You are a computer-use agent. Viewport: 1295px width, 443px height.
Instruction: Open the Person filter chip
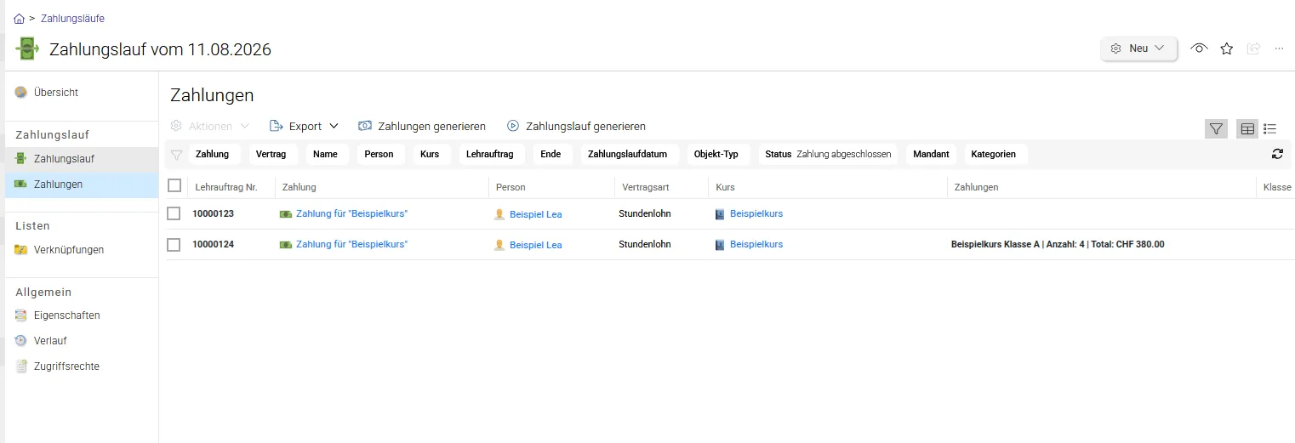(x=379, y=154)
